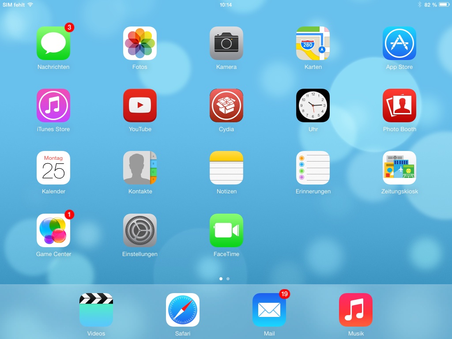Open Karten maps app

pos(313,43)
